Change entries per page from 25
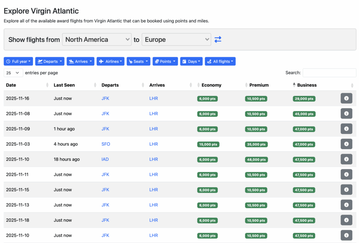 pos(13,72)
